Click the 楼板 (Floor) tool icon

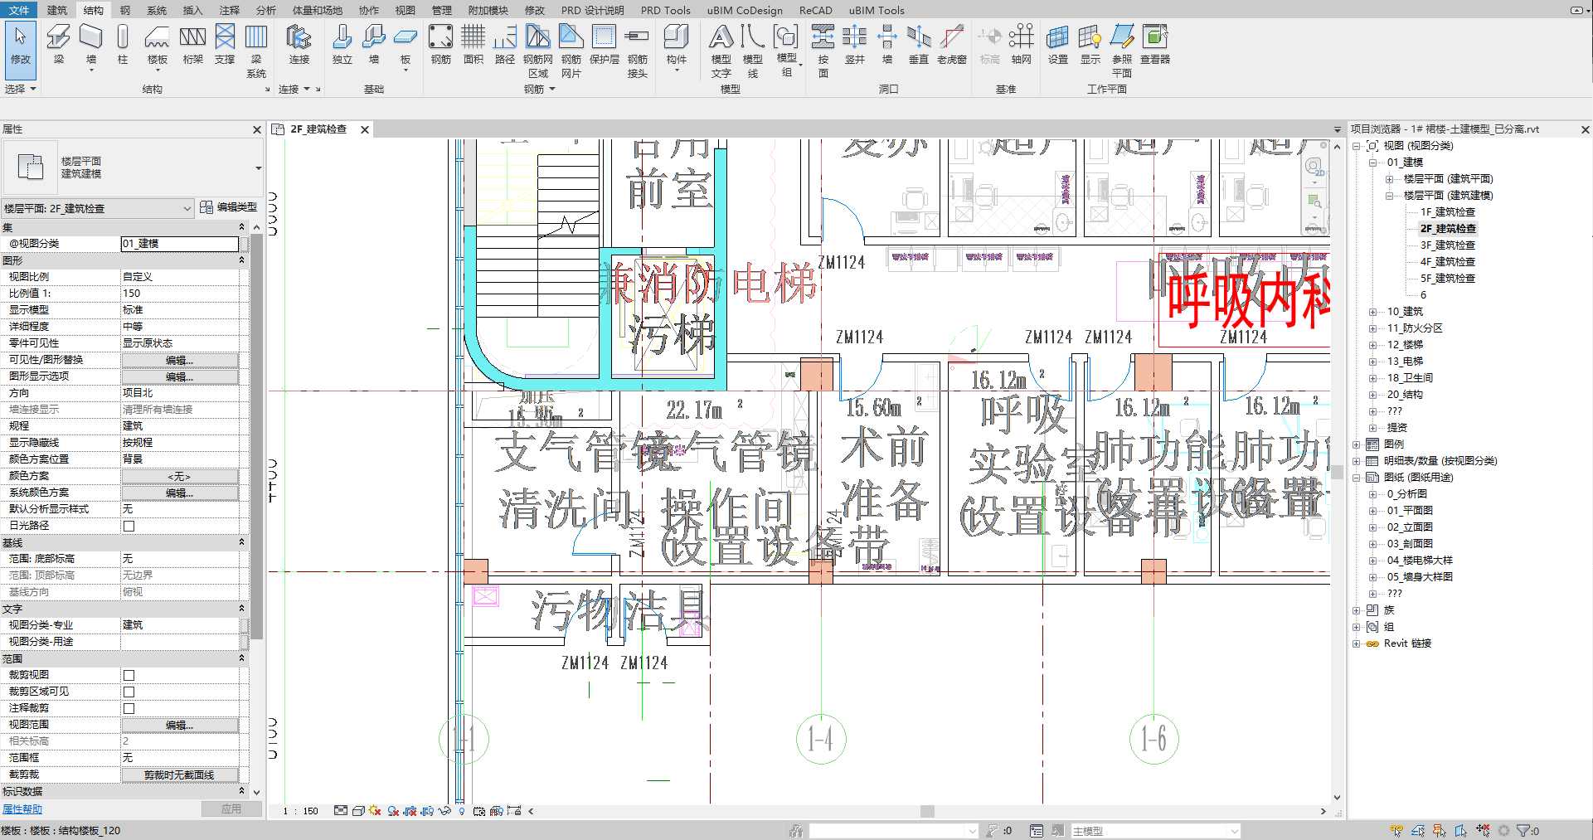click(157, 37)
